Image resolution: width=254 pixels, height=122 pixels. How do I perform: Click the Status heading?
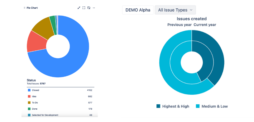(x=31, y=80)
